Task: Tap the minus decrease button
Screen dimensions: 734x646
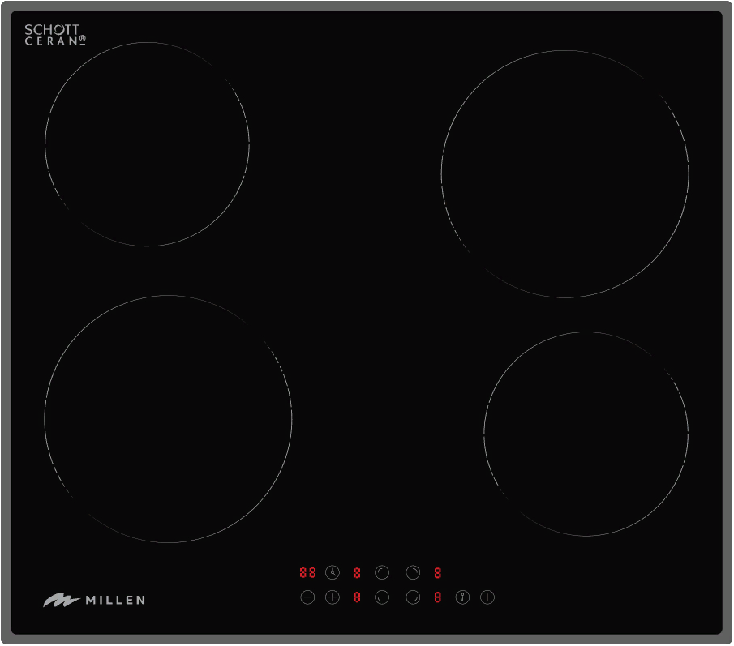Action: pos(307,597)
